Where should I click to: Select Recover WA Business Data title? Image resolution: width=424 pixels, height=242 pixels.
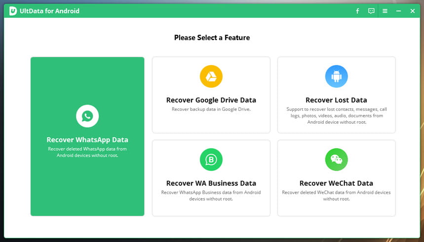(211, 183)
